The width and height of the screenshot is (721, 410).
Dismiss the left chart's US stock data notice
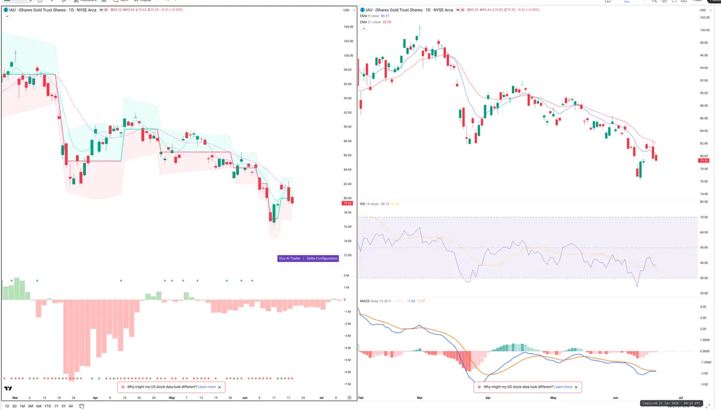click(220, 387)
